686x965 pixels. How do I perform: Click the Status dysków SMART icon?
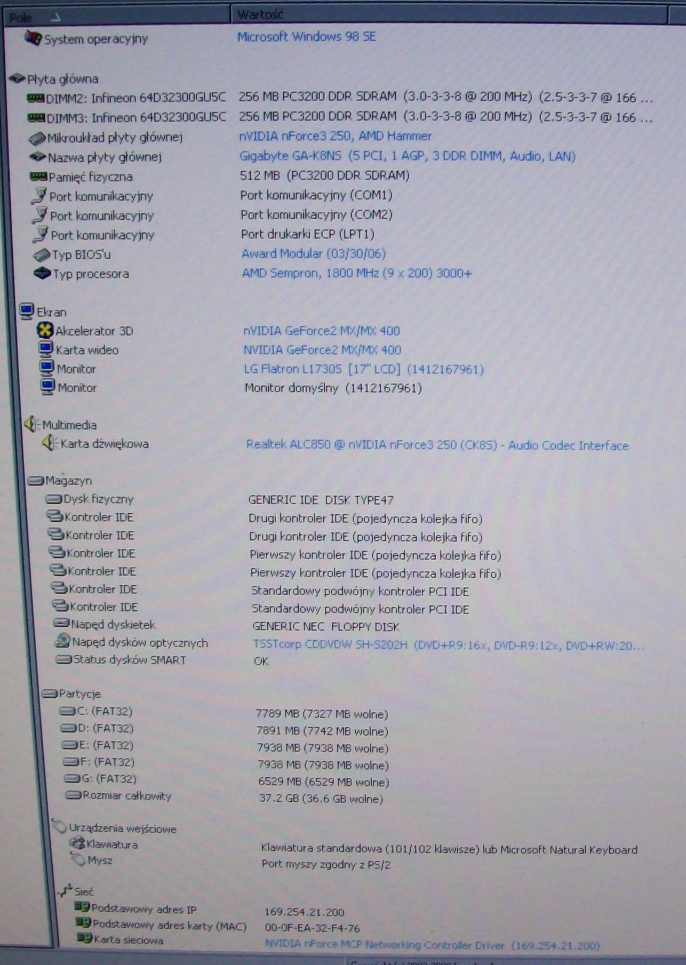(x=64, y=660)
